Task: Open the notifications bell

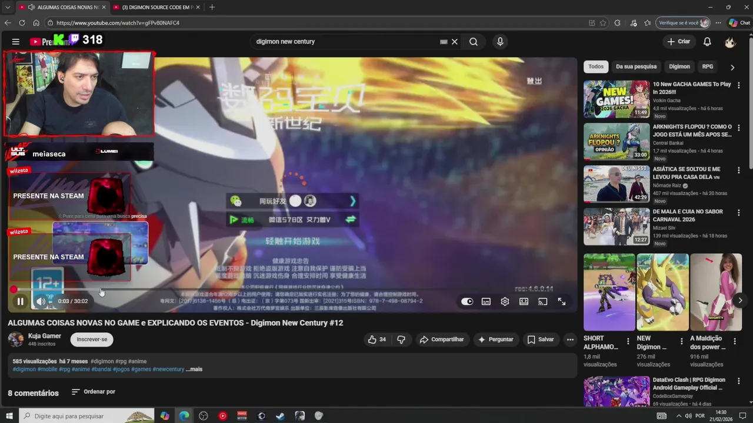Action: [707, 42]
